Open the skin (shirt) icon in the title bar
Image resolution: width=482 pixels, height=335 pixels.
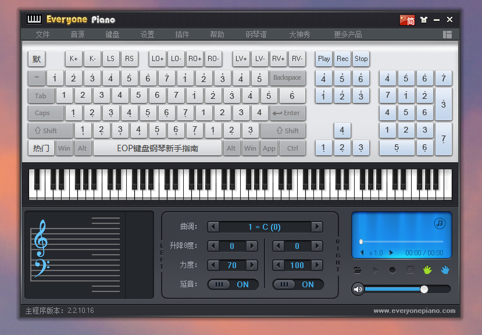[424, 20]
